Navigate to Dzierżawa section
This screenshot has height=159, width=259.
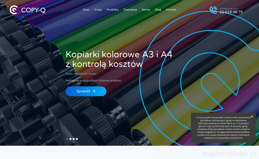(130, 10)
